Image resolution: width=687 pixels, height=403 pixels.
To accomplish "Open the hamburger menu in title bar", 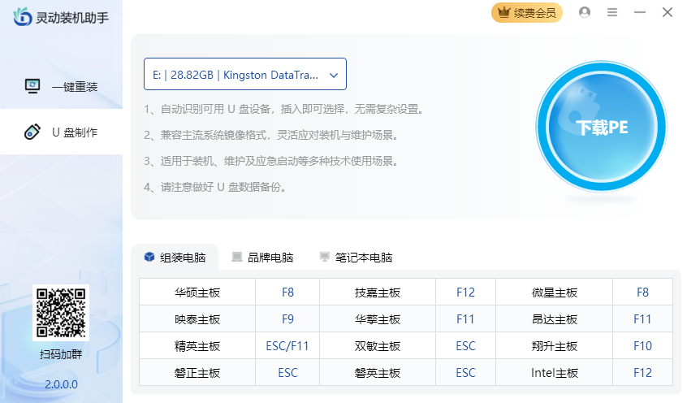I will point(612,12).
